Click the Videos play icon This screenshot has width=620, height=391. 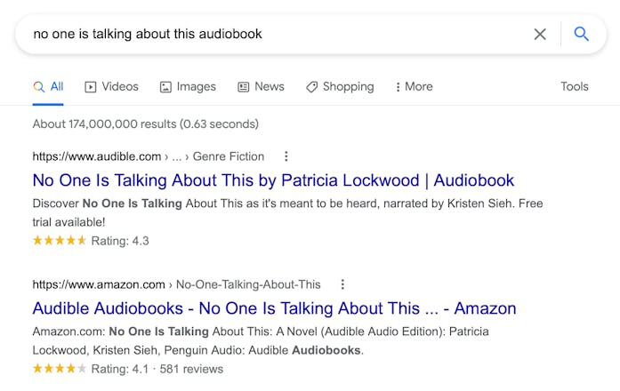[x=91, y=87]
